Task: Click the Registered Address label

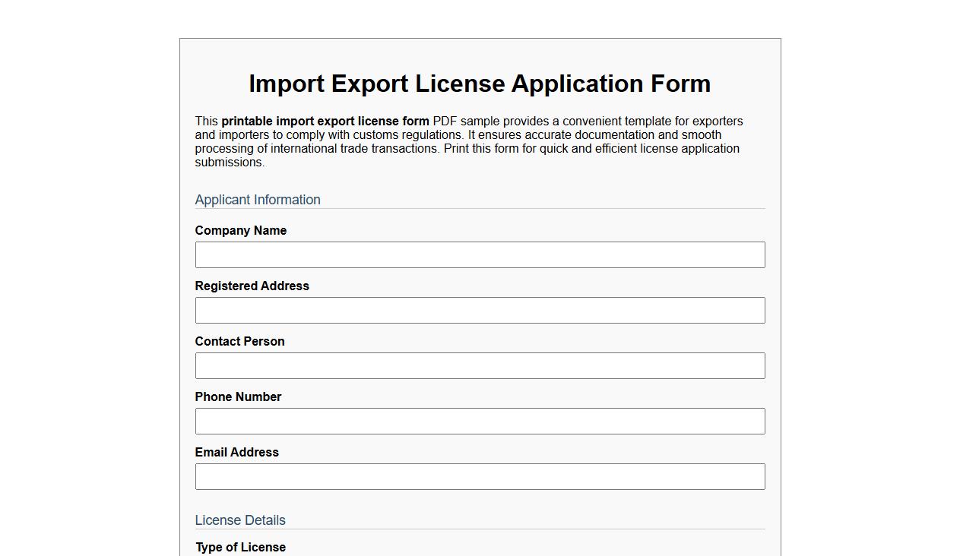Action: pos(252,286)
